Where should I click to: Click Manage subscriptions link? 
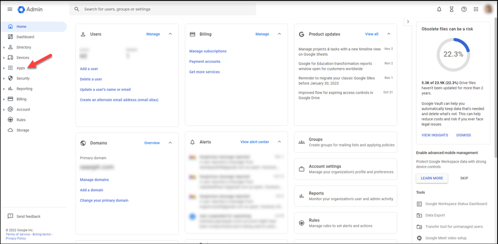(x=208, y=51)
